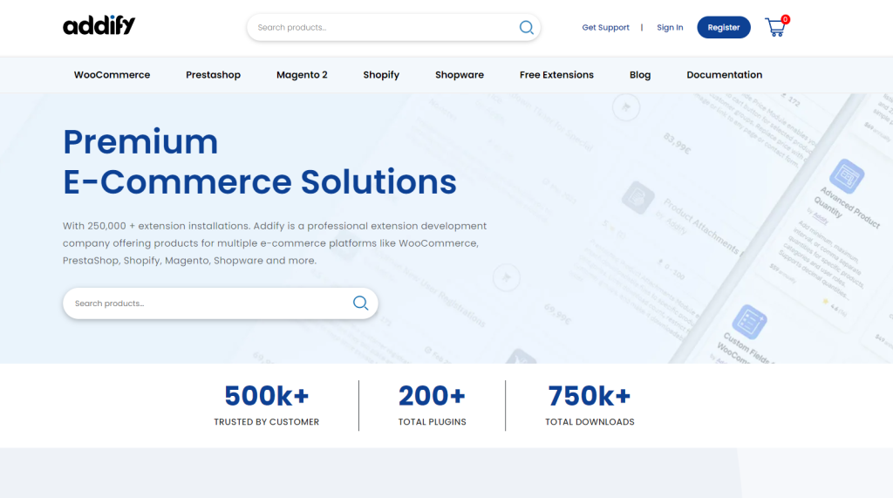Click the Custom Fields plugin icon

[x=749, y=322]
